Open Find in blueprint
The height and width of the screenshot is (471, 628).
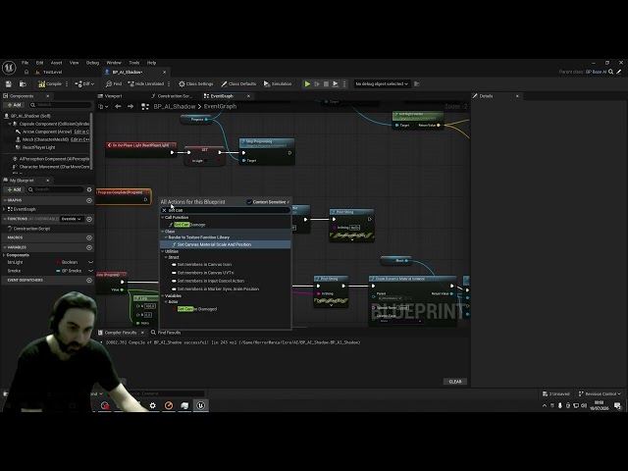click(114, 84)
